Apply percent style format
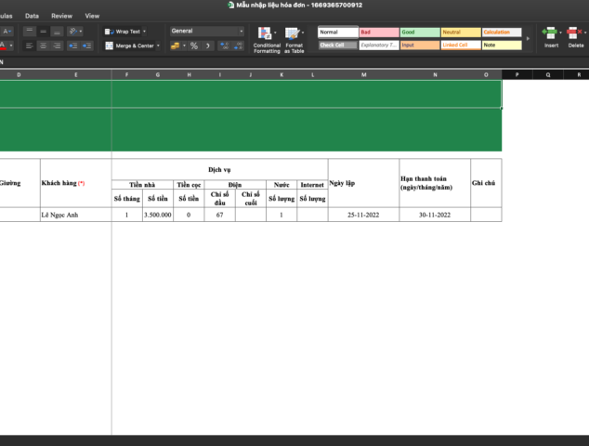Screen dimensions: 589x446 [x=194, y=46]
